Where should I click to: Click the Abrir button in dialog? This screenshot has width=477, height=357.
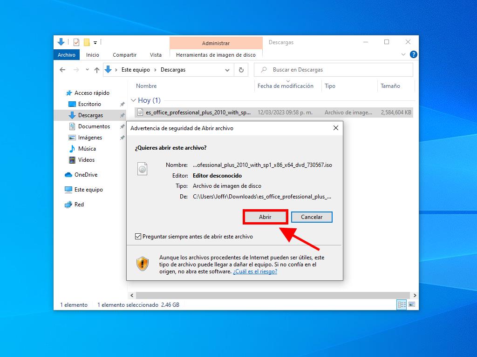click(265, 217)
